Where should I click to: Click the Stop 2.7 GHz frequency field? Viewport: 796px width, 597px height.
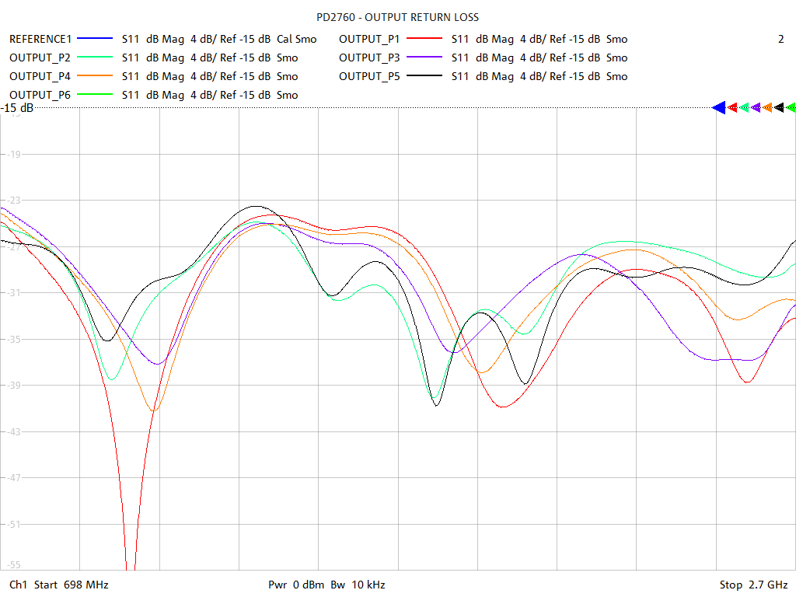[753, 585]
